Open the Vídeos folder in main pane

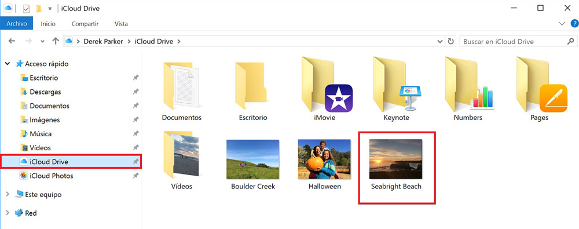(x=181, y=155)
